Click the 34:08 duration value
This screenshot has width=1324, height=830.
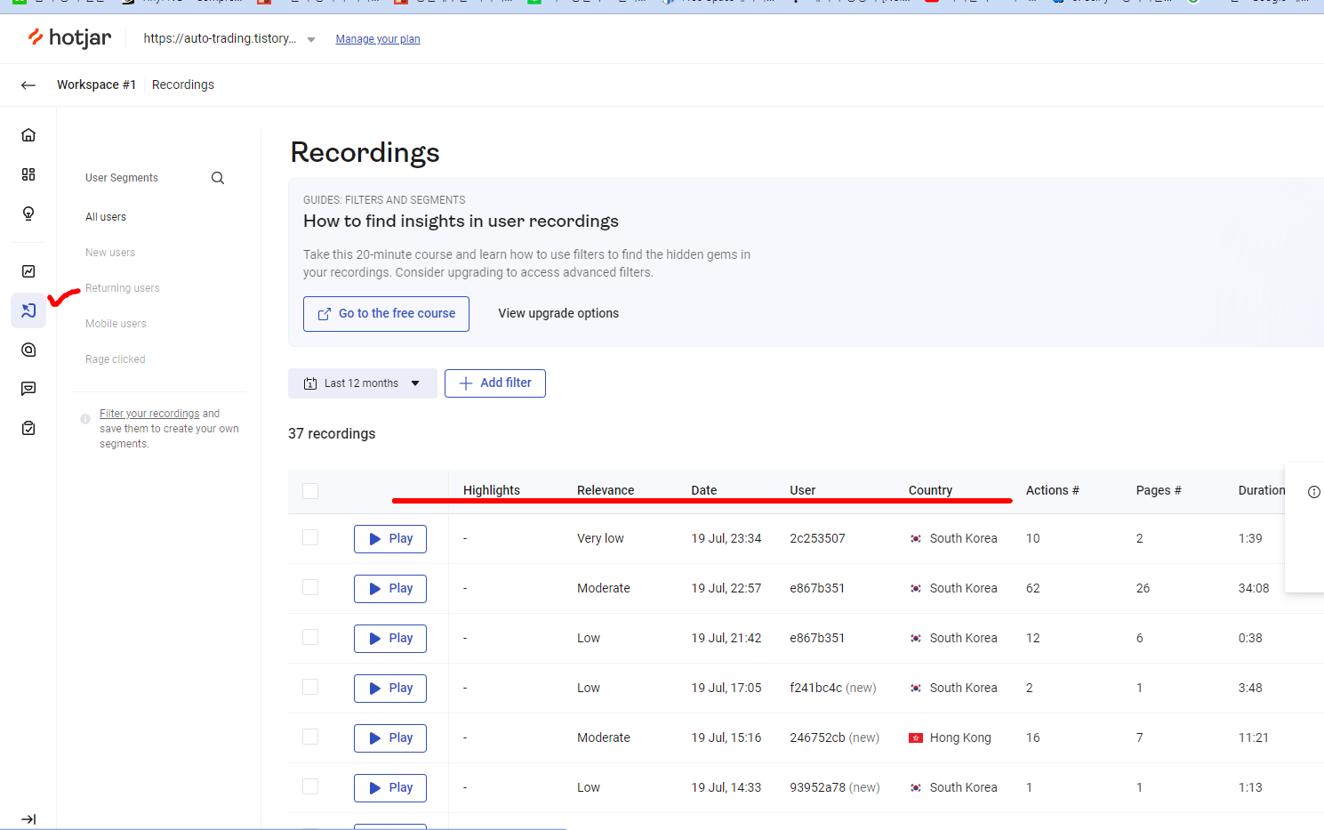point(1254,588)
